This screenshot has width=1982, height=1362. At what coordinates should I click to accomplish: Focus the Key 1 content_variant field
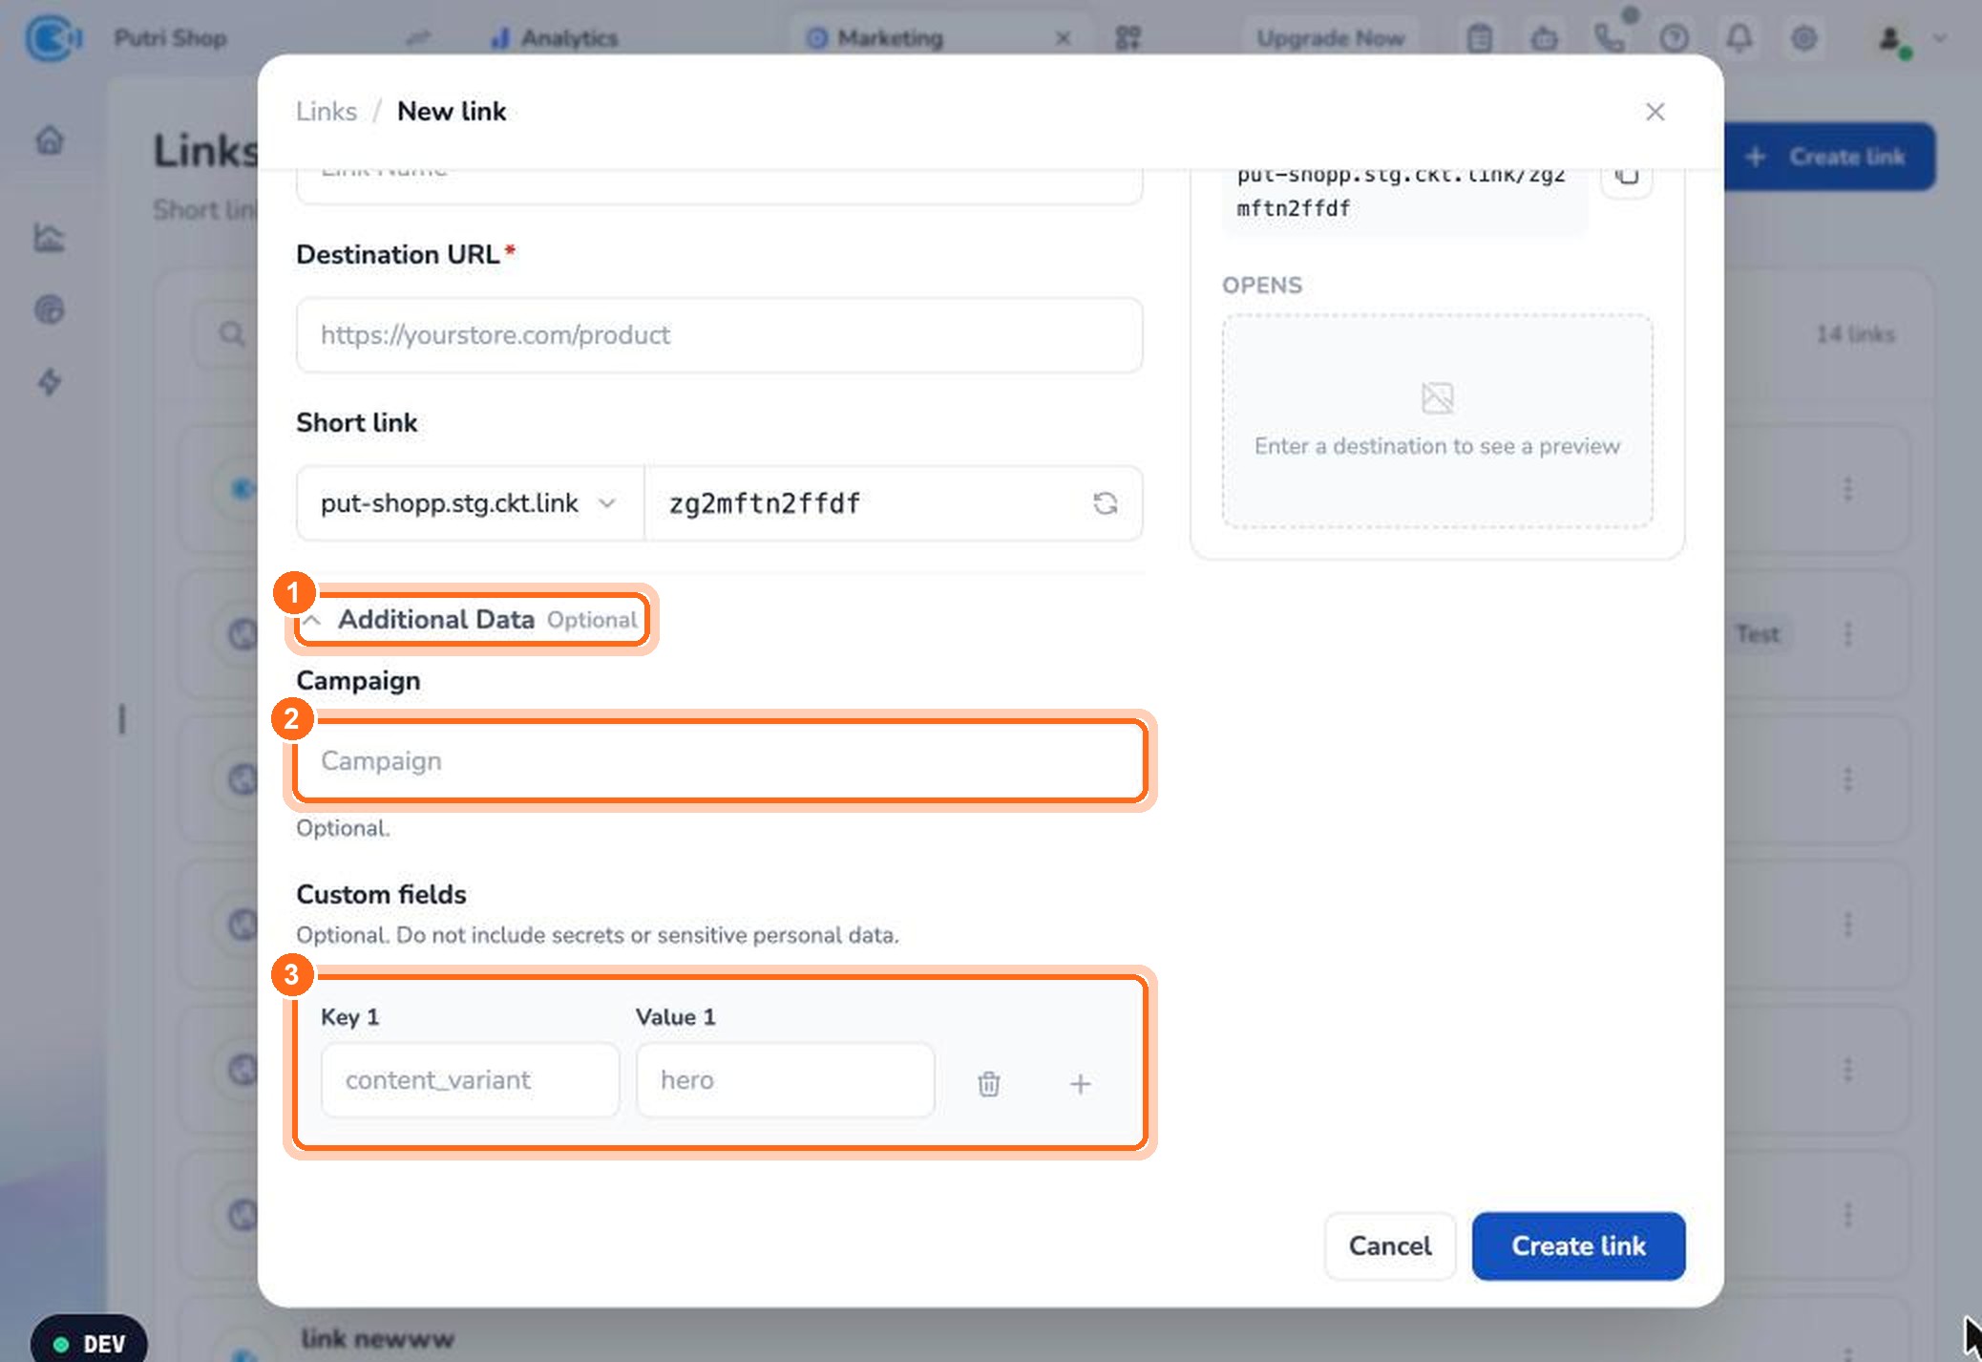470,1080
